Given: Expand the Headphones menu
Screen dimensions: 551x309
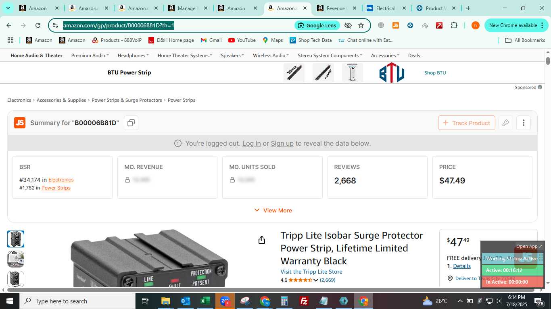Looking at the screenshot, I should point(133,56).
